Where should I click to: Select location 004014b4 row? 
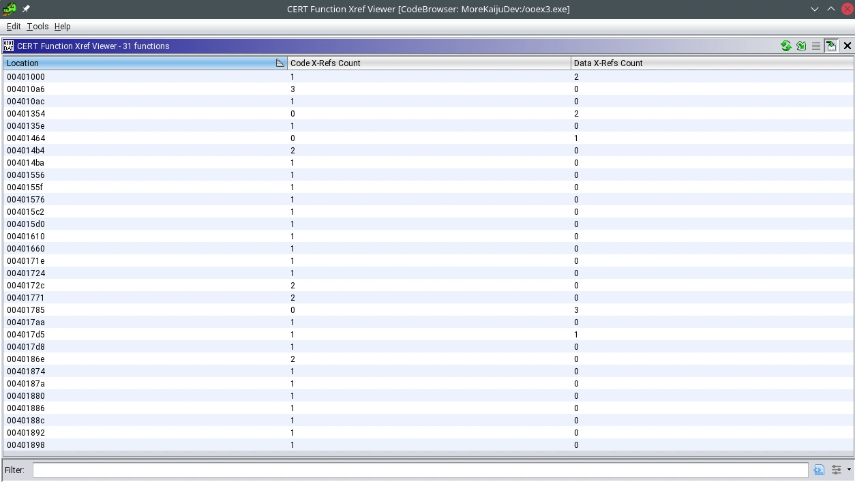(427, 151)
